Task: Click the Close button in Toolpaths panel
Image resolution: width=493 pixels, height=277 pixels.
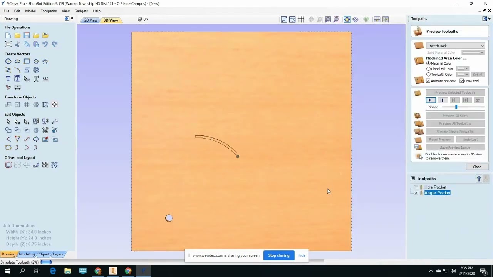Action: [477, 167]
